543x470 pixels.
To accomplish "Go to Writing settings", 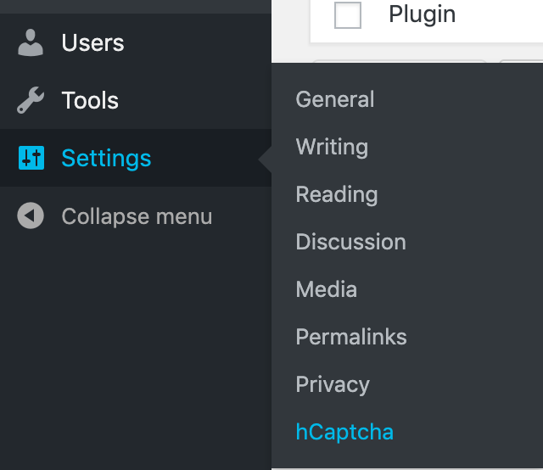I will point(332,147).
